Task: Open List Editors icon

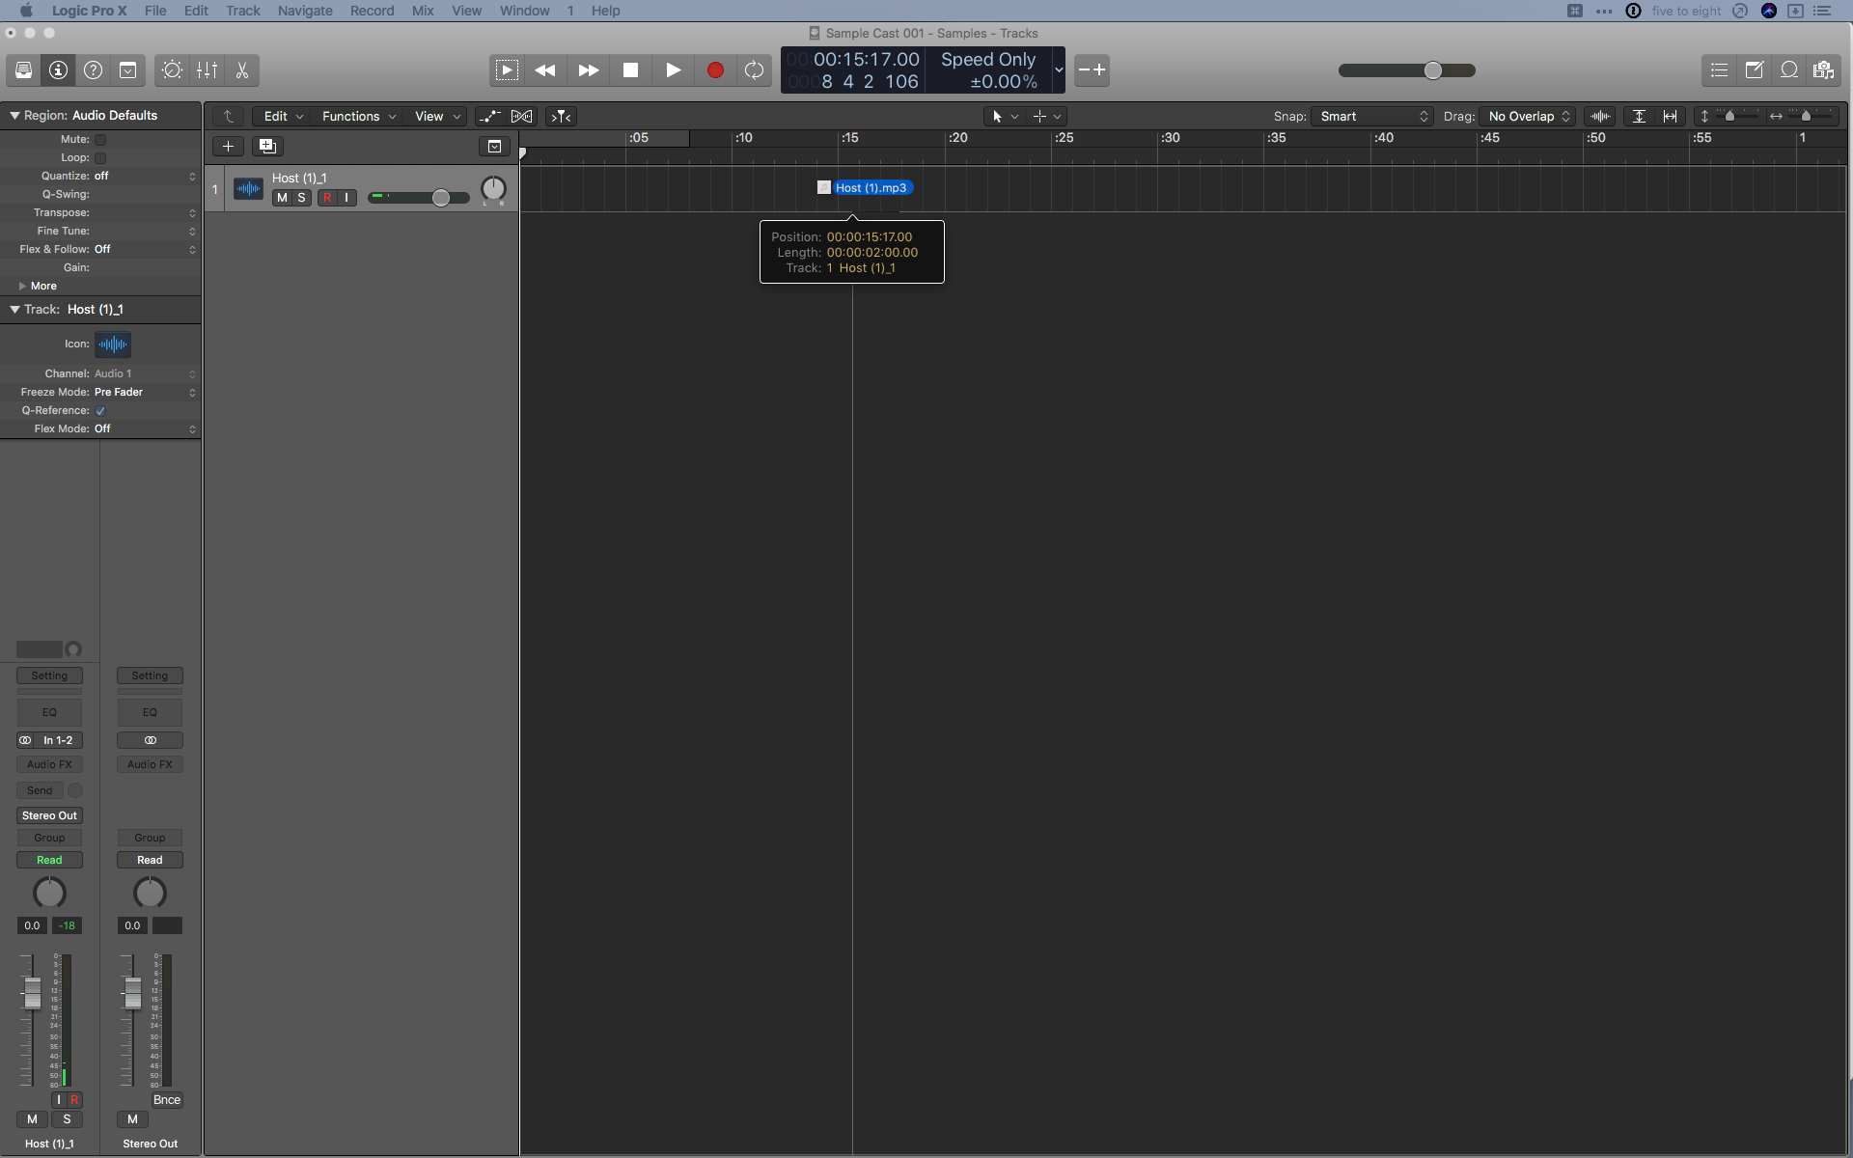Action: click(1720, 70)
